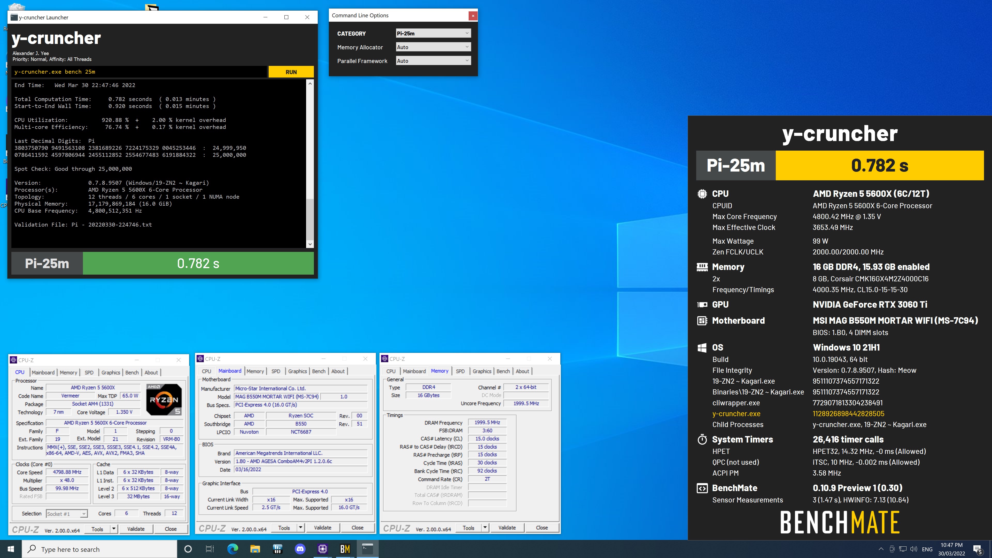Click the green 0.782 s result bar
The image size is (992, 558).
pos(198,263)
